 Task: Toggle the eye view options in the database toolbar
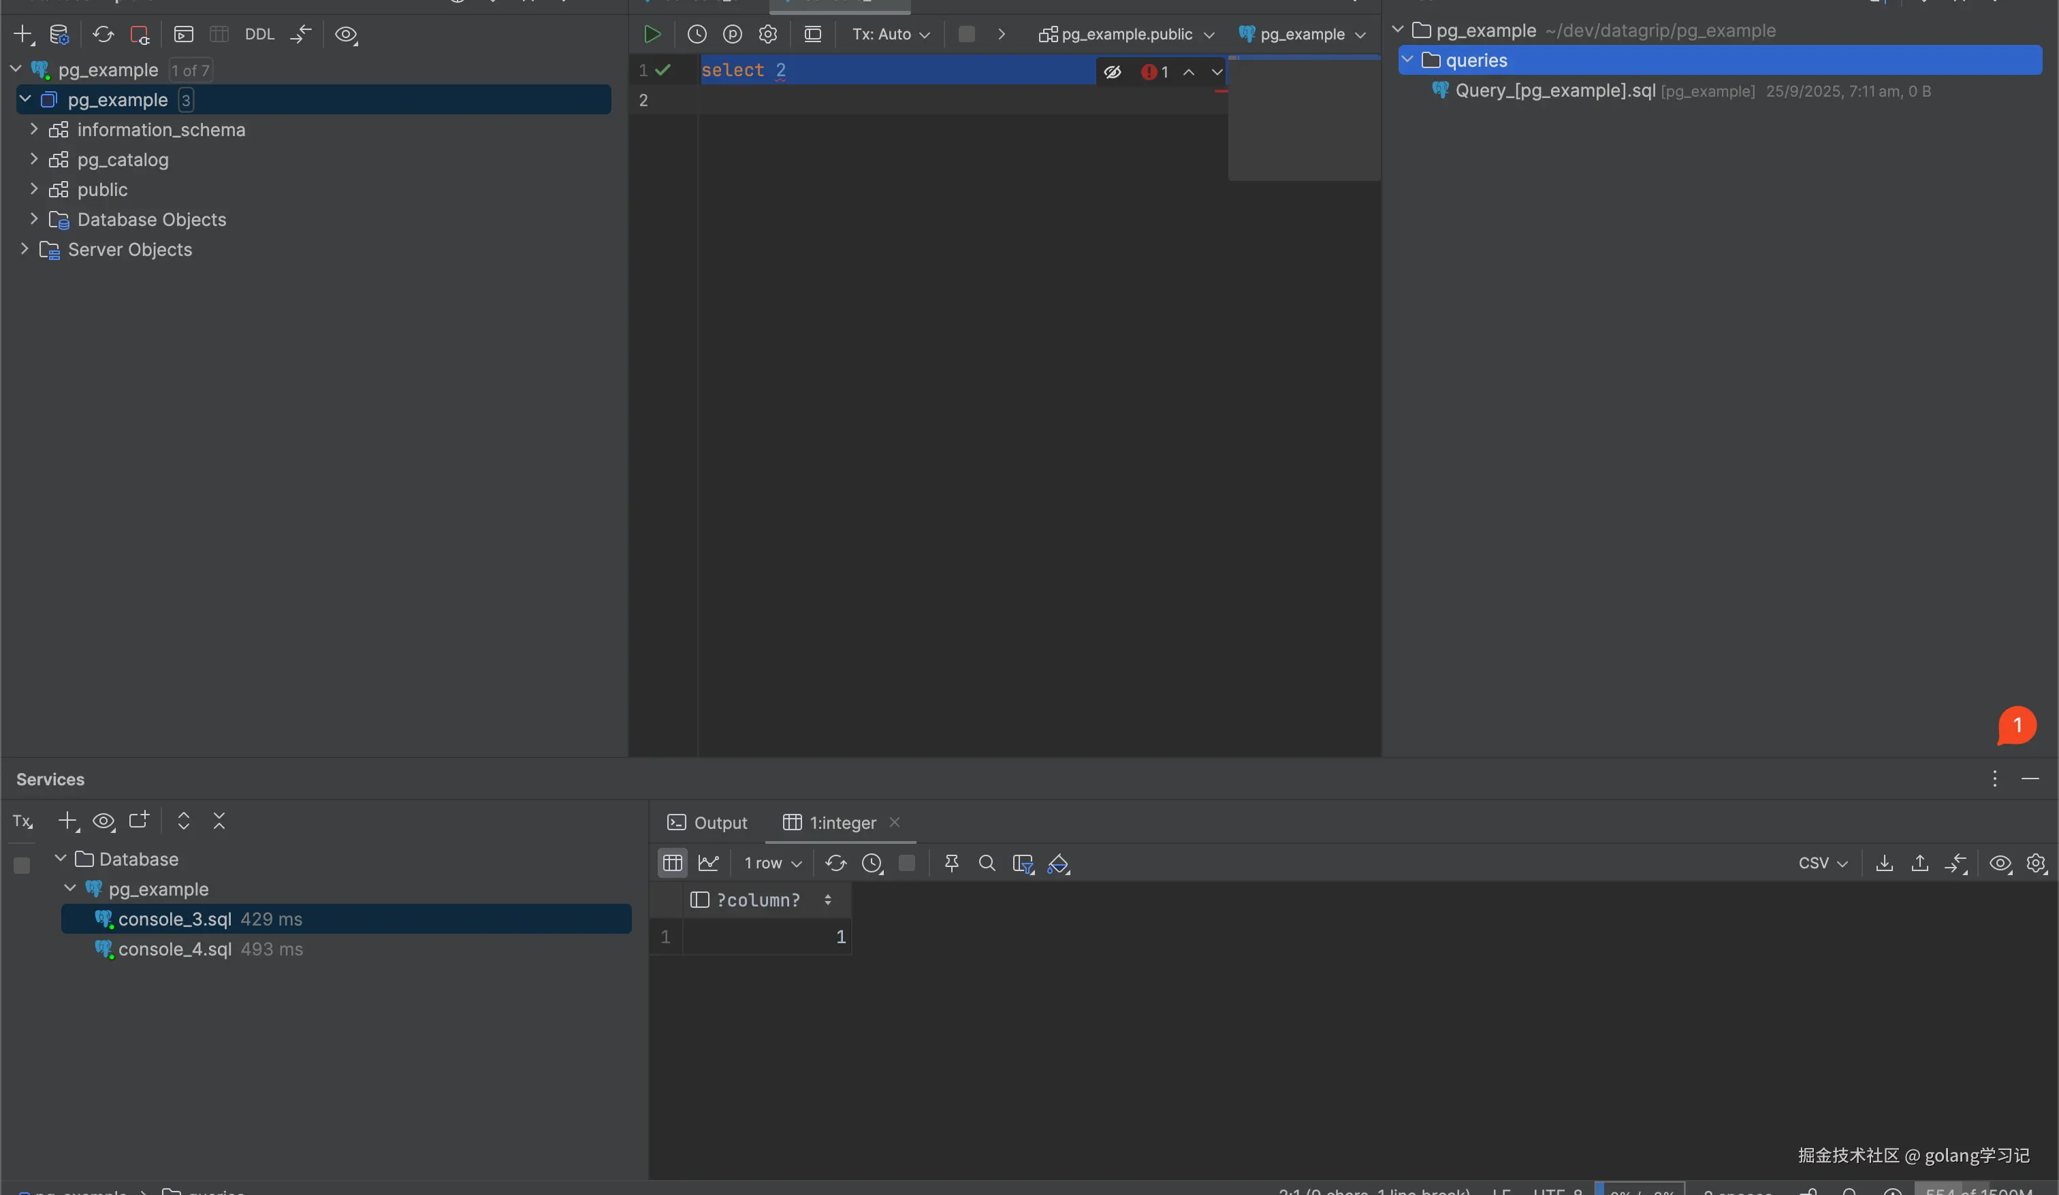coord(346,34)
